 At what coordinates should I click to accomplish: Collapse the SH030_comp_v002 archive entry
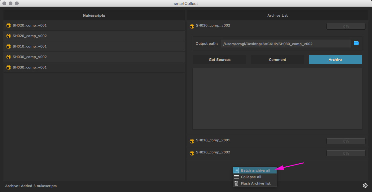(x=213, y=26)
